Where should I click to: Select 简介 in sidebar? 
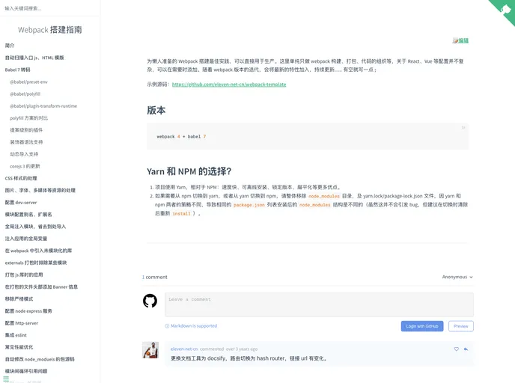pos(10,46)
